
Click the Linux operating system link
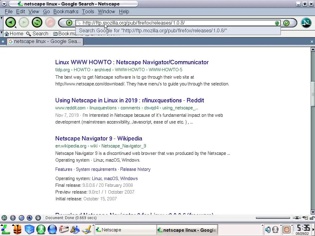(x=97, y=179)
